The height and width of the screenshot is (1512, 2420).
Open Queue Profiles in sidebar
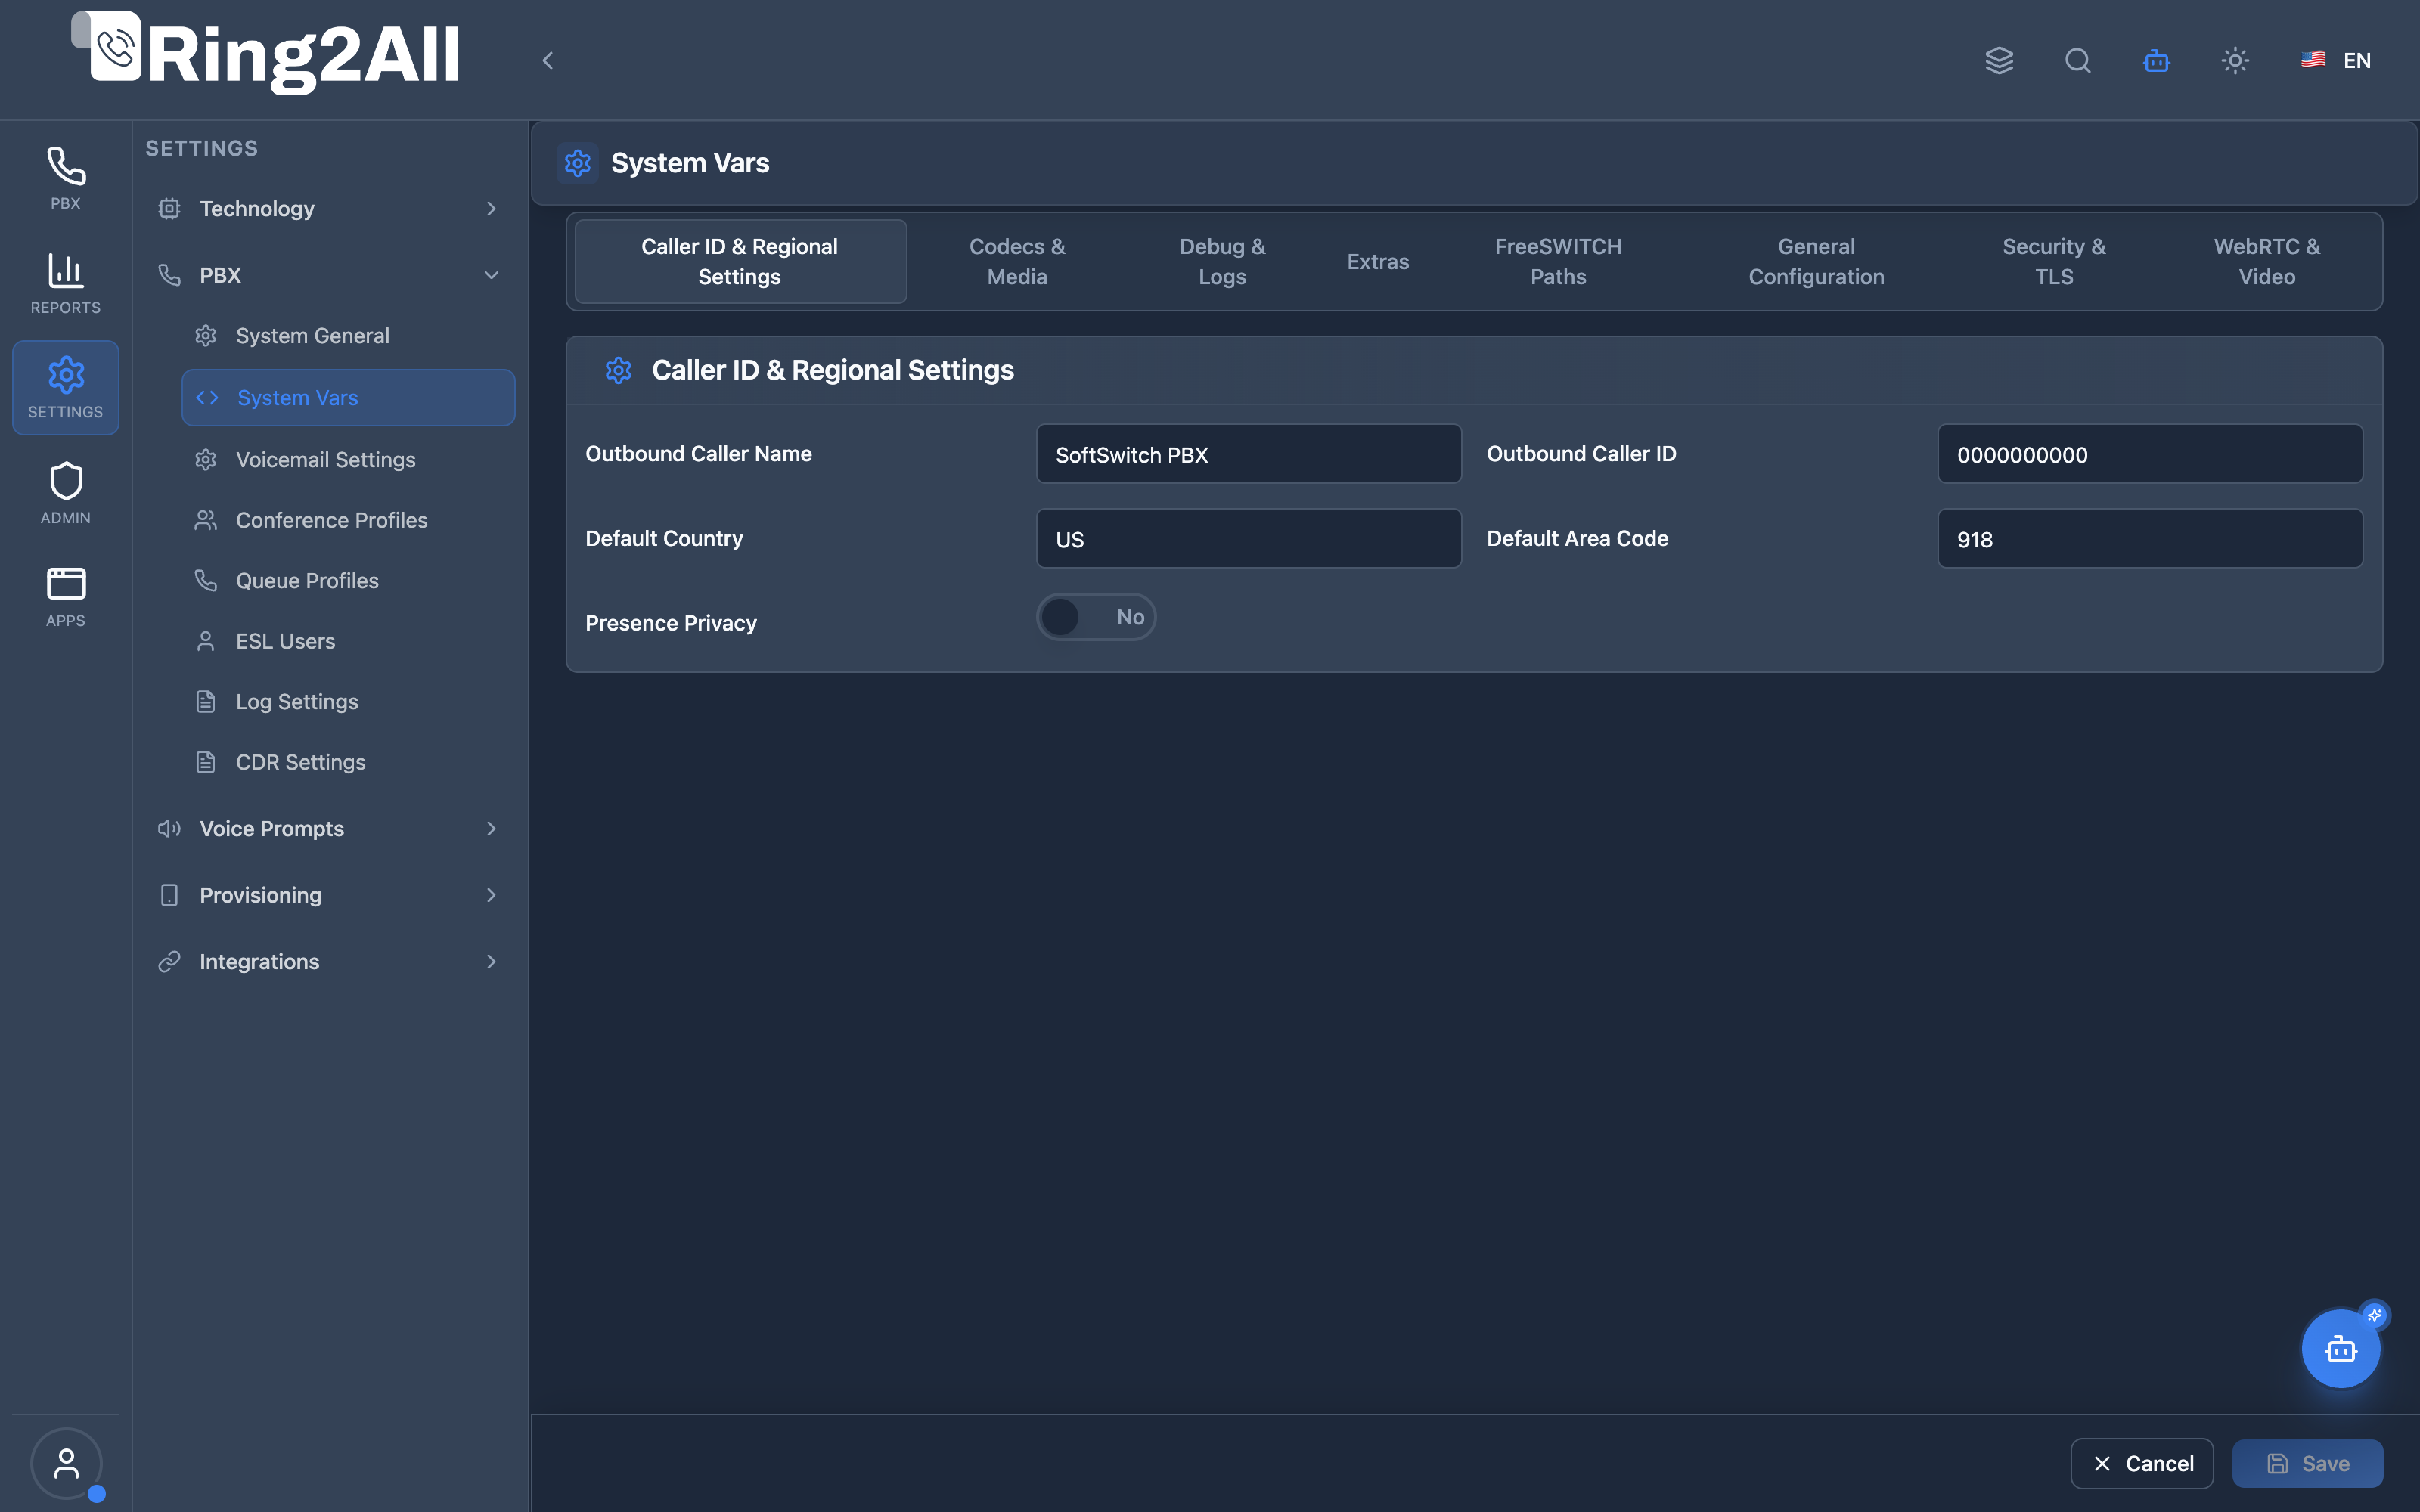coord(348,580)
